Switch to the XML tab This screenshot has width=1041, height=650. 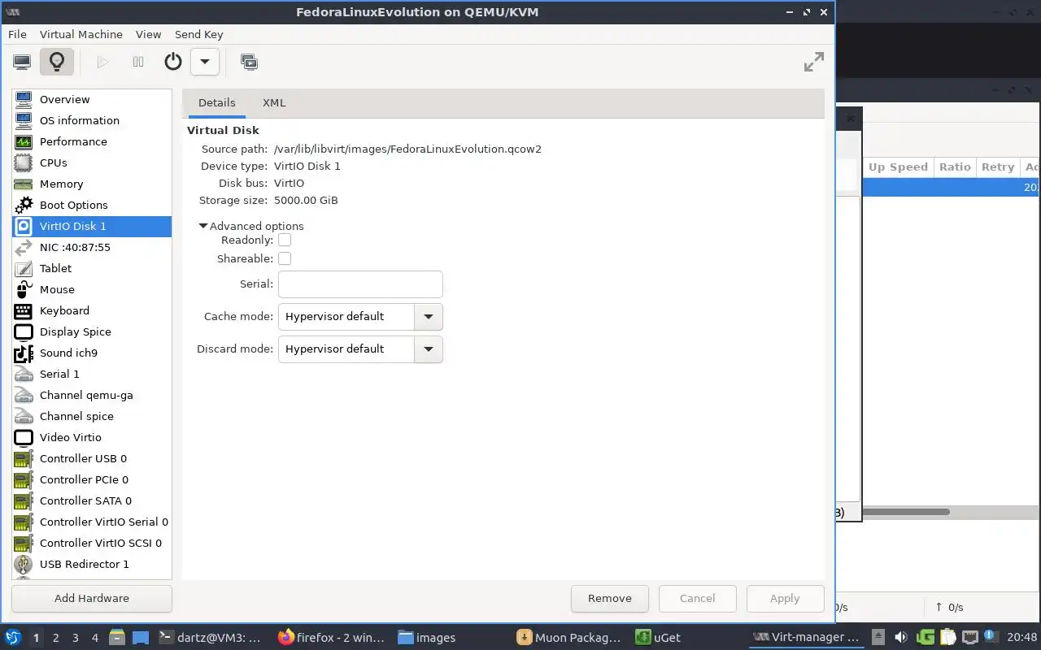click(x=274, y=102)
